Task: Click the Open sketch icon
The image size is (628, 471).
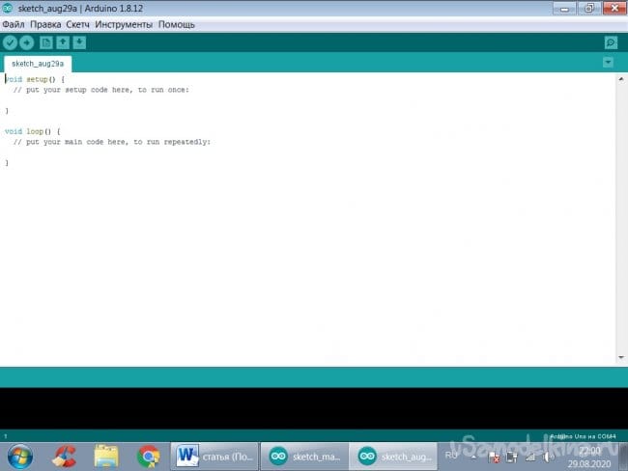Action: (63, 42)
